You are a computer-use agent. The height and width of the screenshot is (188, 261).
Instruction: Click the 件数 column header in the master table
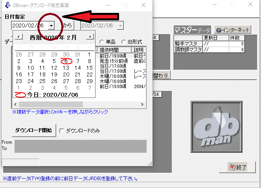click(x=237, y=38)
